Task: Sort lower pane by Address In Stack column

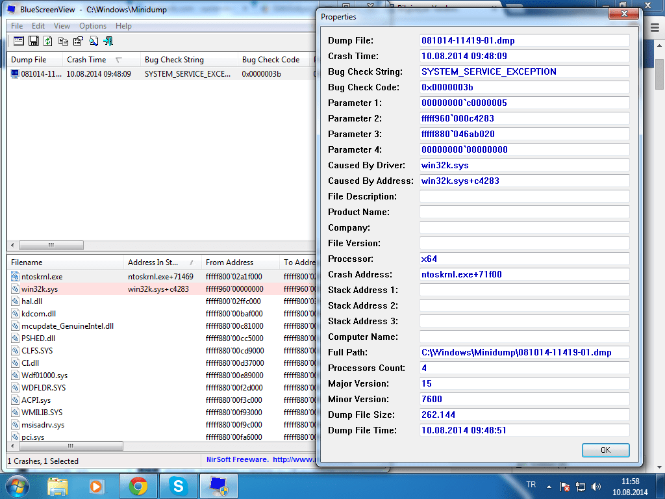Action: (162, 262)
